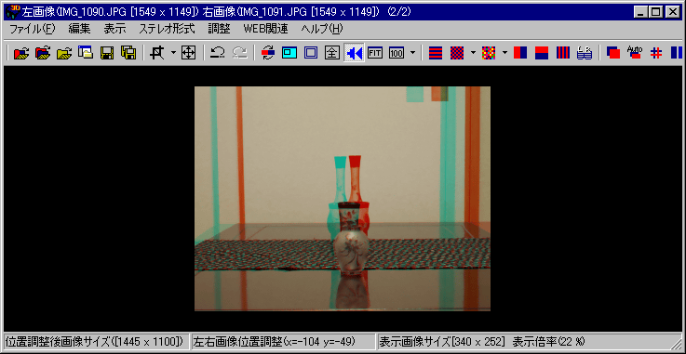This screenshot has height=354, width=686.
Task: Click the Undo arrow icon
Action: [x=218, y=53]
